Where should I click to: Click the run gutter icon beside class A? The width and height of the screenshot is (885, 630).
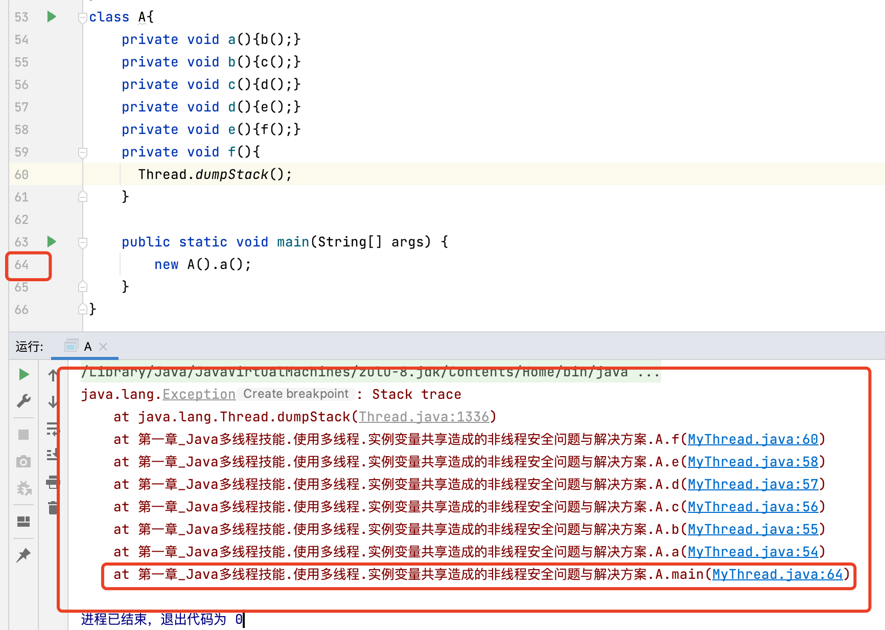pyautogui.click(x=51, y=17)
